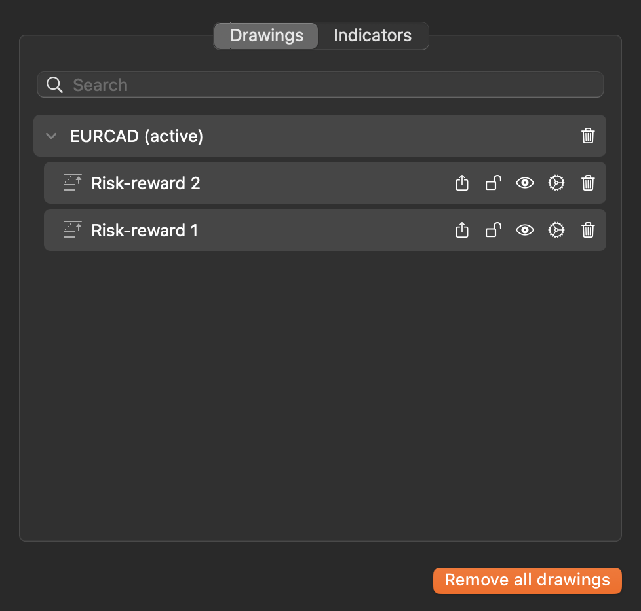Click the Risk-reward 1 drawing type icon

tap(72, 229)
